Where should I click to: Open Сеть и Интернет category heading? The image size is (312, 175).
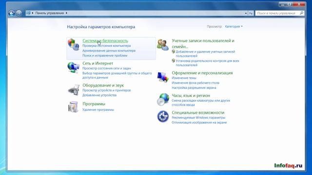97,63
